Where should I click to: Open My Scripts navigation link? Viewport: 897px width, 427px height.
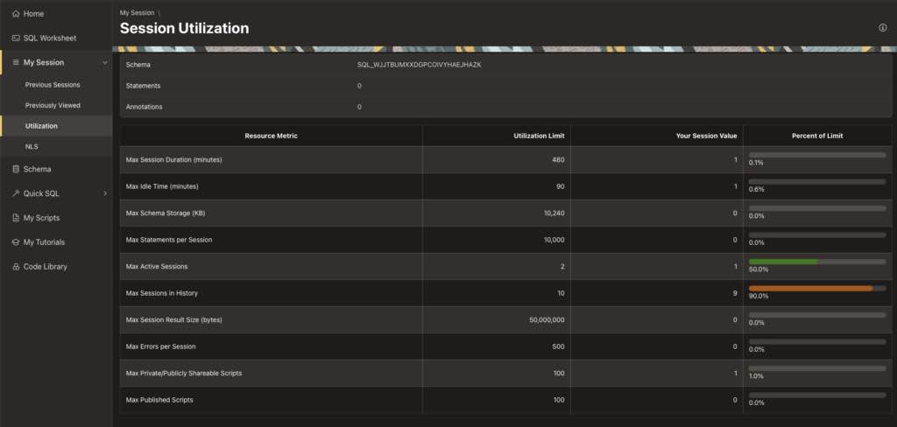41,218
